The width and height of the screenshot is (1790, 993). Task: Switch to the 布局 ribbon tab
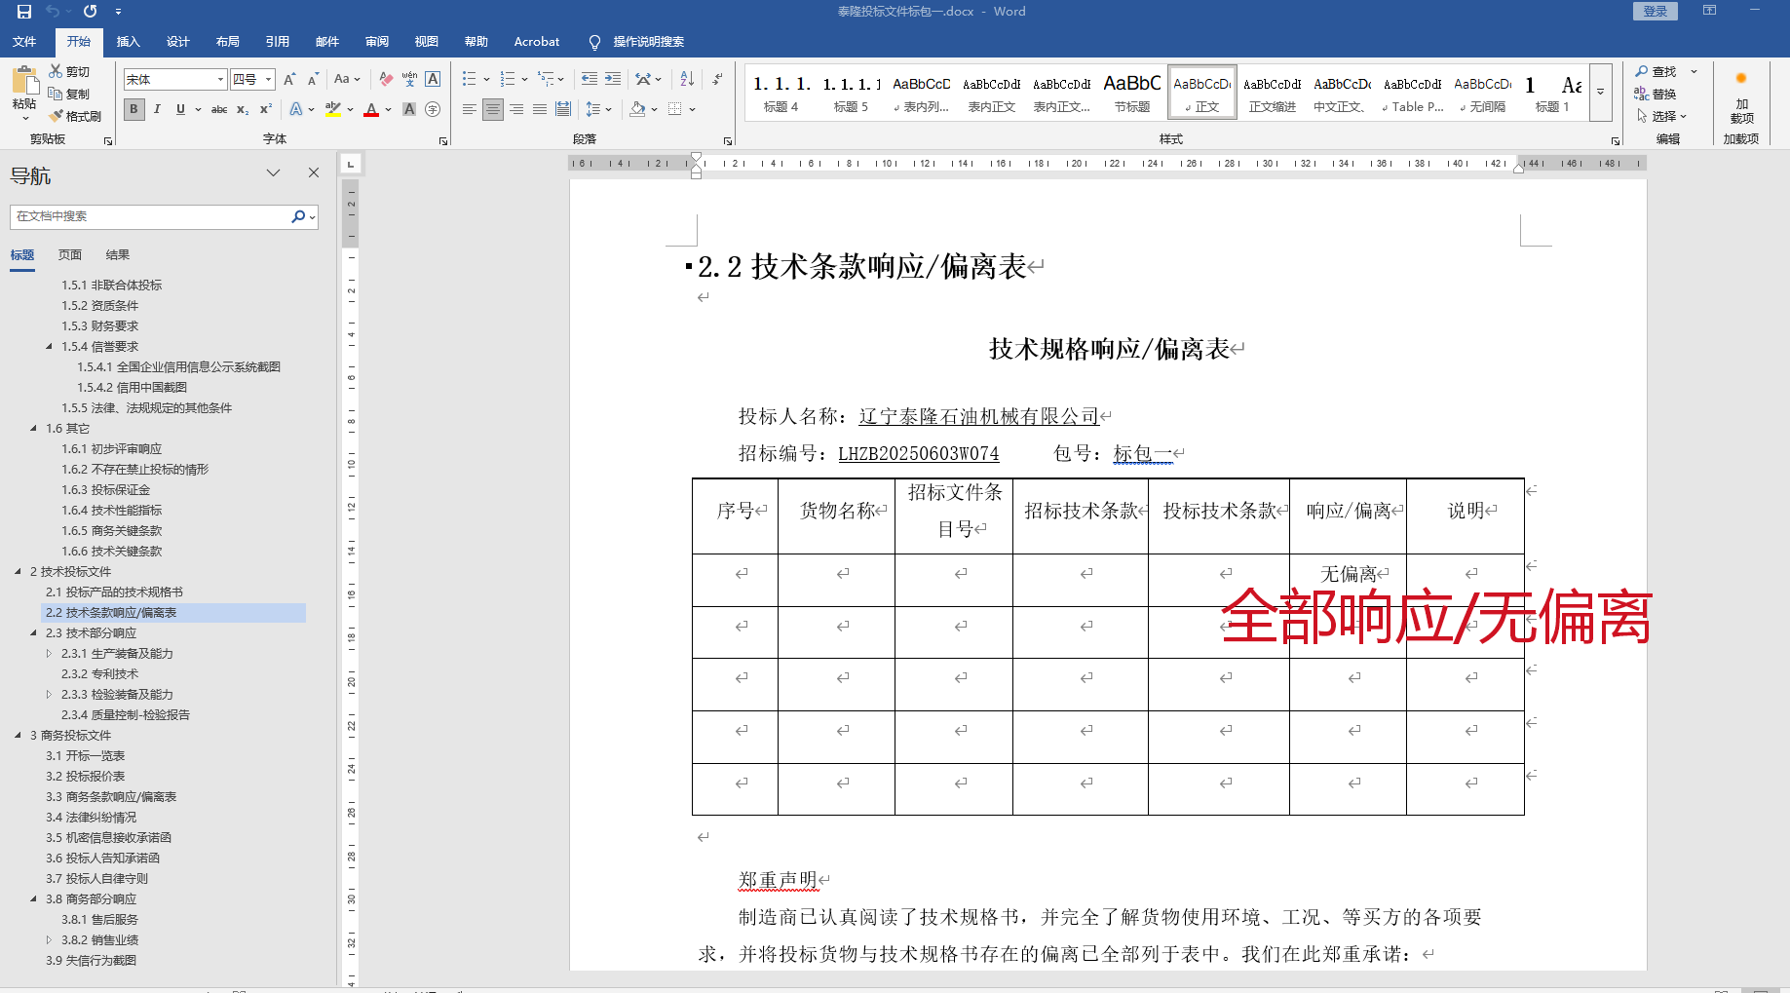(x=228, y=41)
